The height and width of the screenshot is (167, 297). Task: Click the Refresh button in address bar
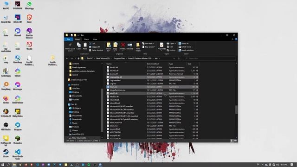179,58
